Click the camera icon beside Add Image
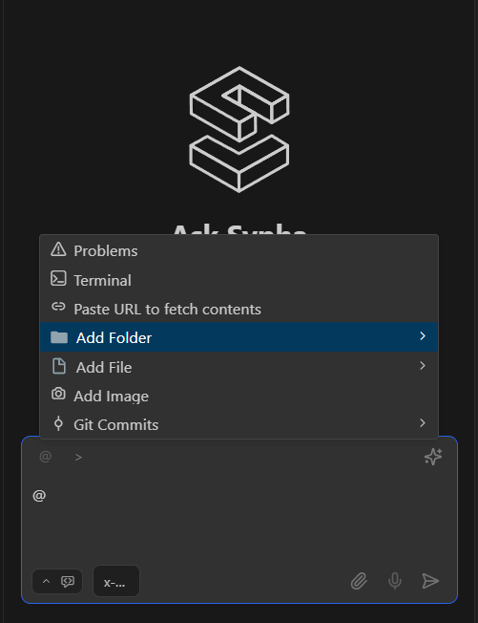The image size is (478, 623). click(x=58, y=394)
